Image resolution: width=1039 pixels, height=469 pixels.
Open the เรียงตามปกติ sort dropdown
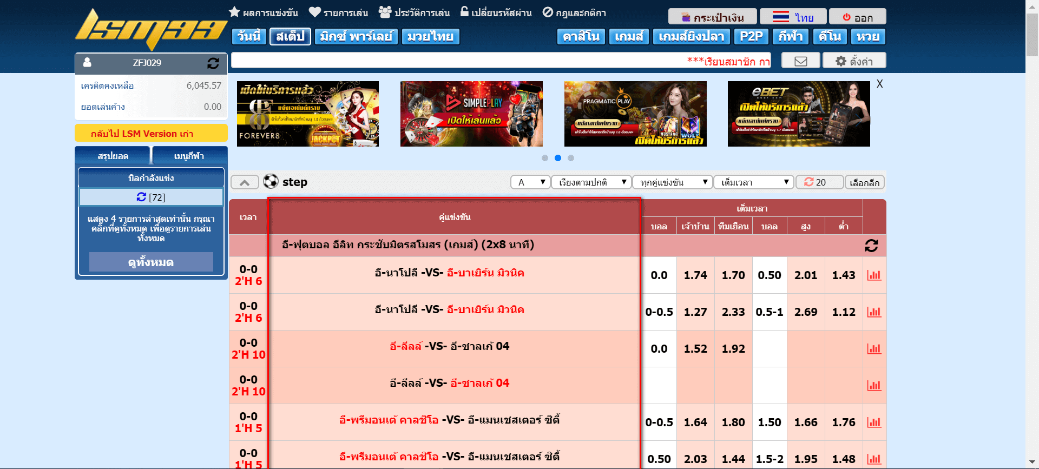[591, 182]
